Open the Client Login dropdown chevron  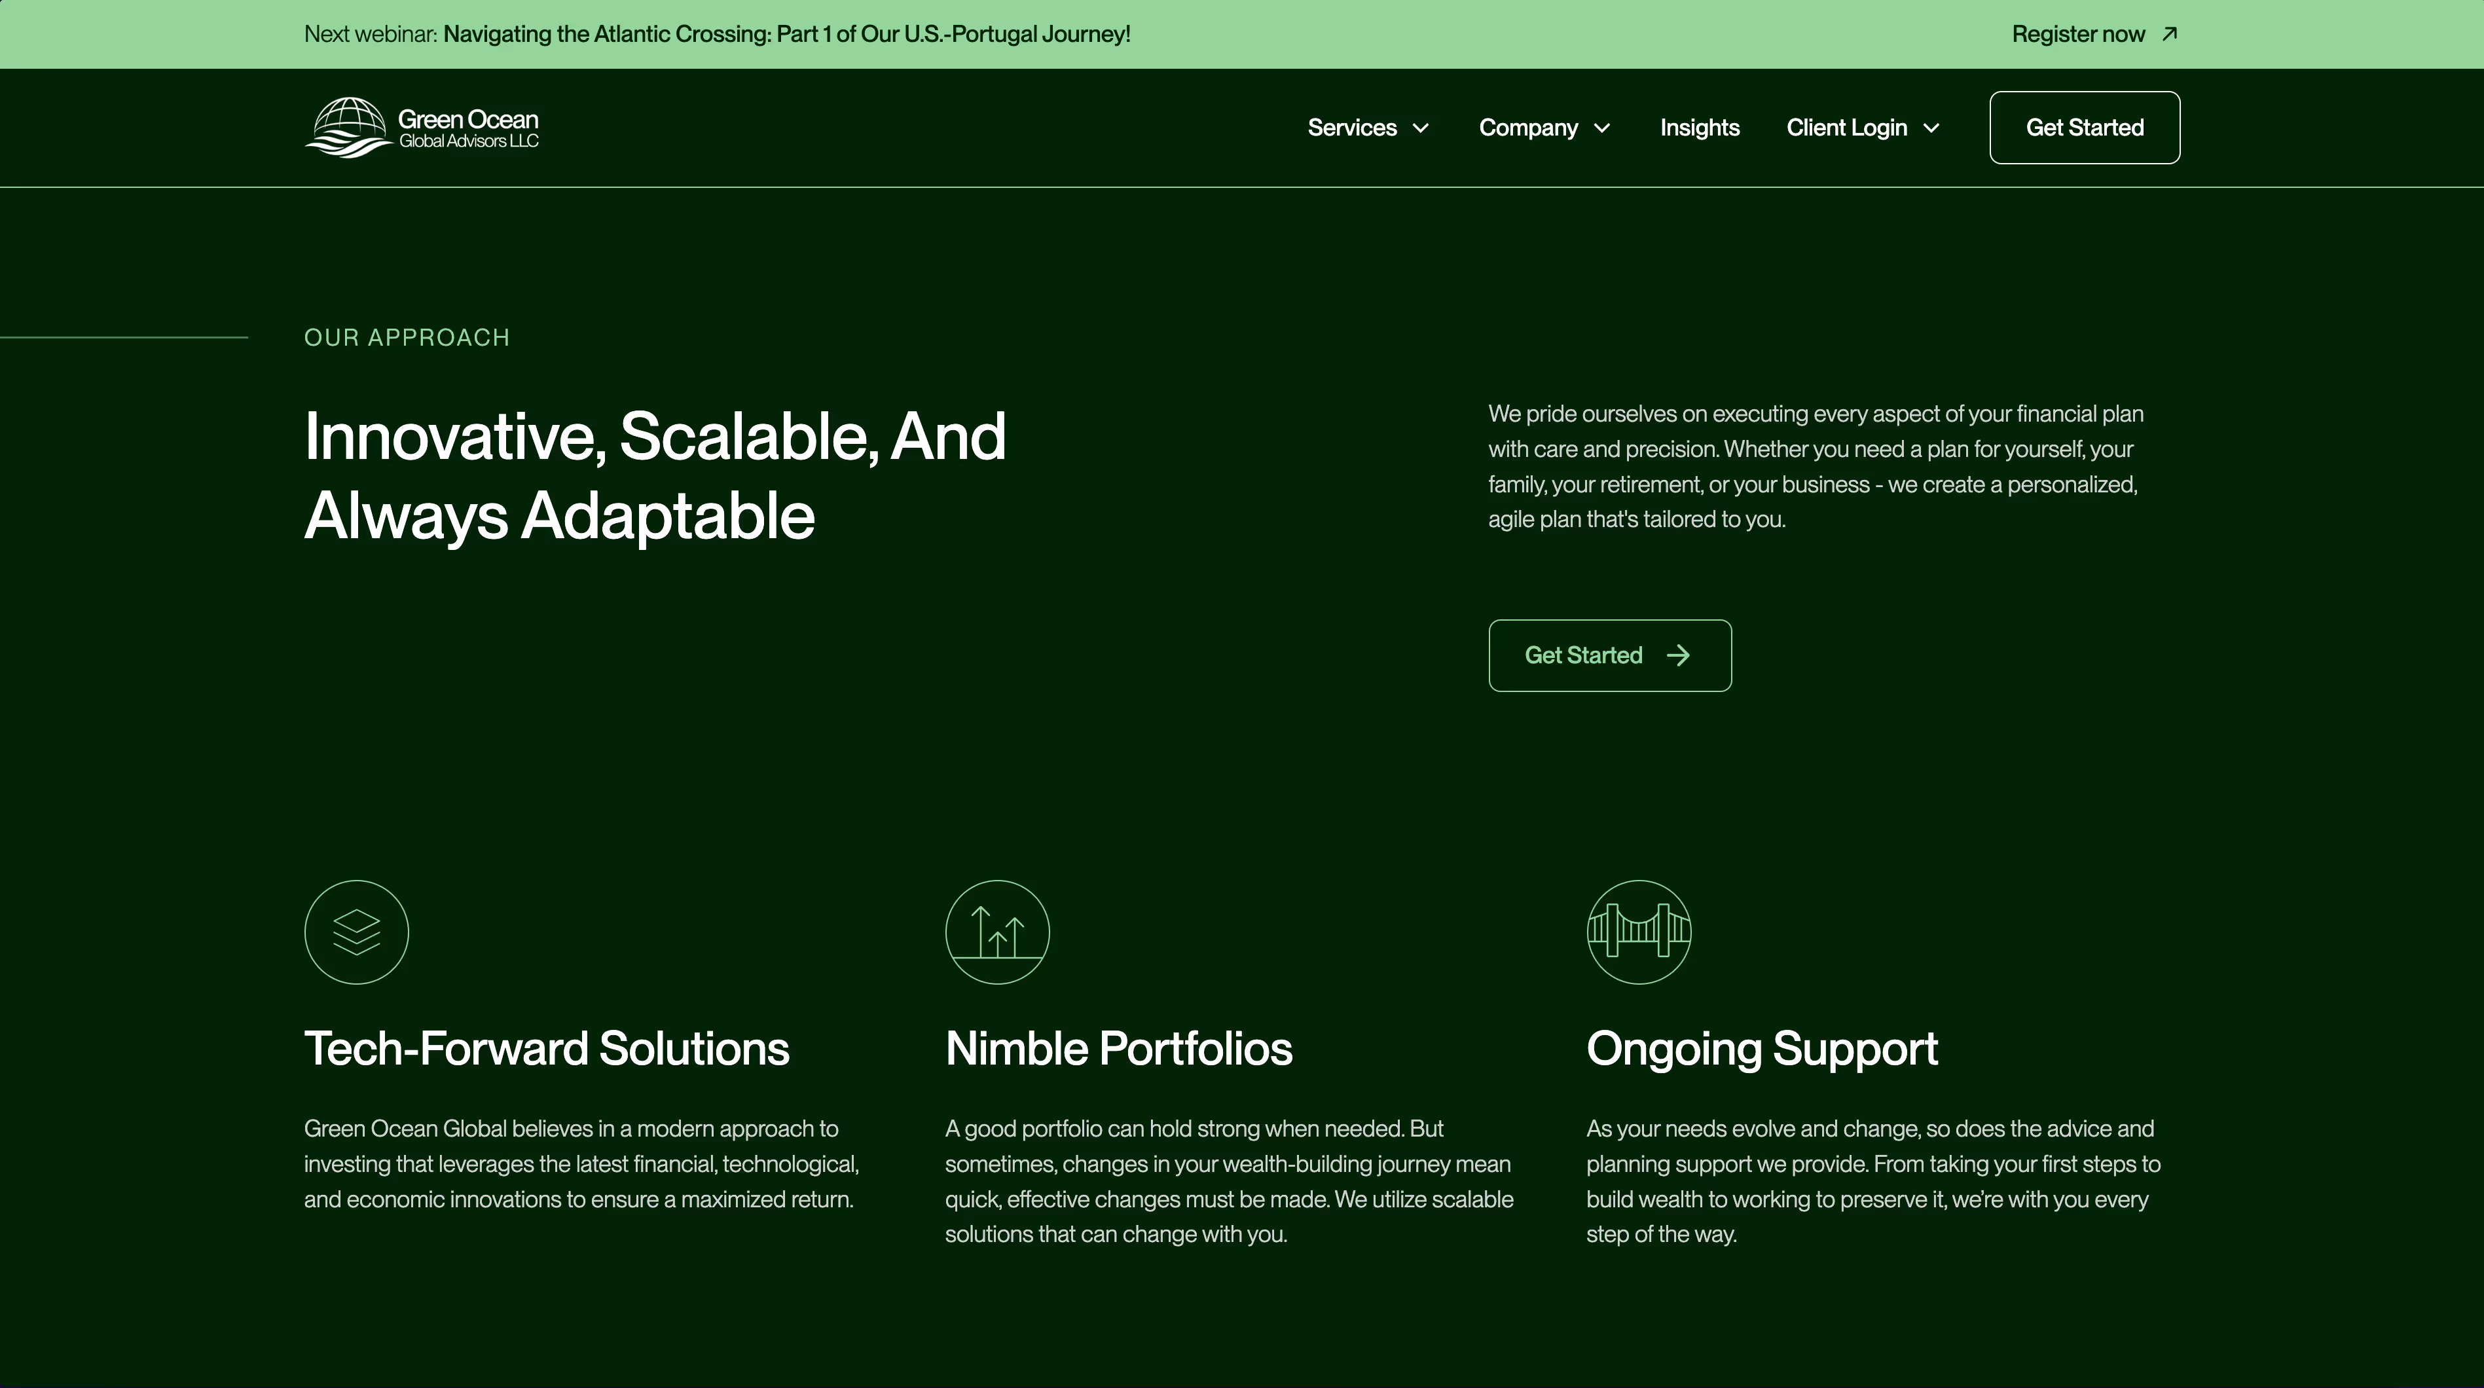coord(1931,128)
